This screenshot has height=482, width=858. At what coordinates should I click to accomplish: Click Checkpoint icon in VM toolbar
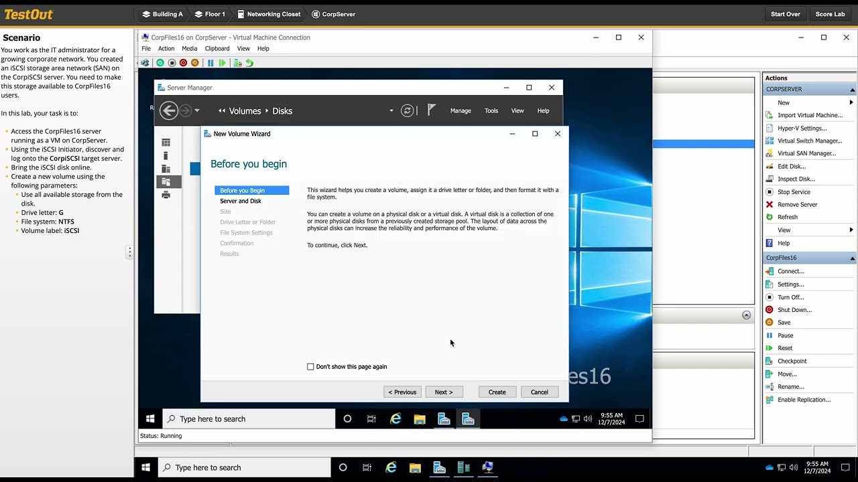click(x=237, y=63)
